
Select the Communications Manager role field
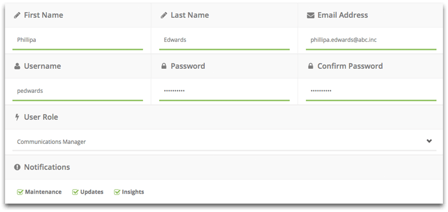click(225, 142)
